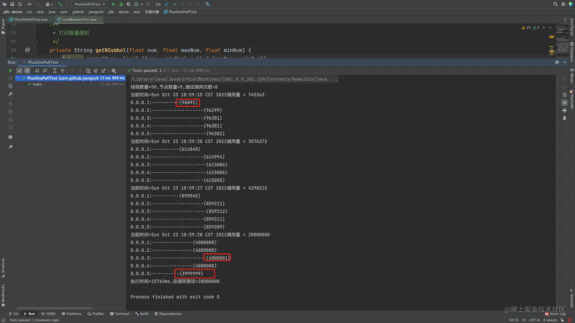Sort test results alphabetically
Screen dimensions: 575x323
[37, 71]
